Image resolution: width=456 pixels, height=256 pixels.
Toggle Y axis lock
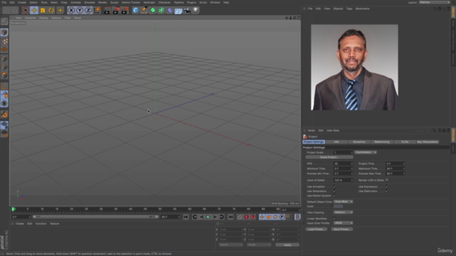coord(79,11)
